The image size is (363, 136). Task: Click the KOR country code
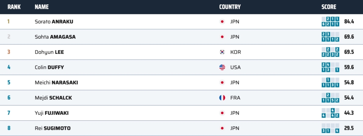point(236,52)
